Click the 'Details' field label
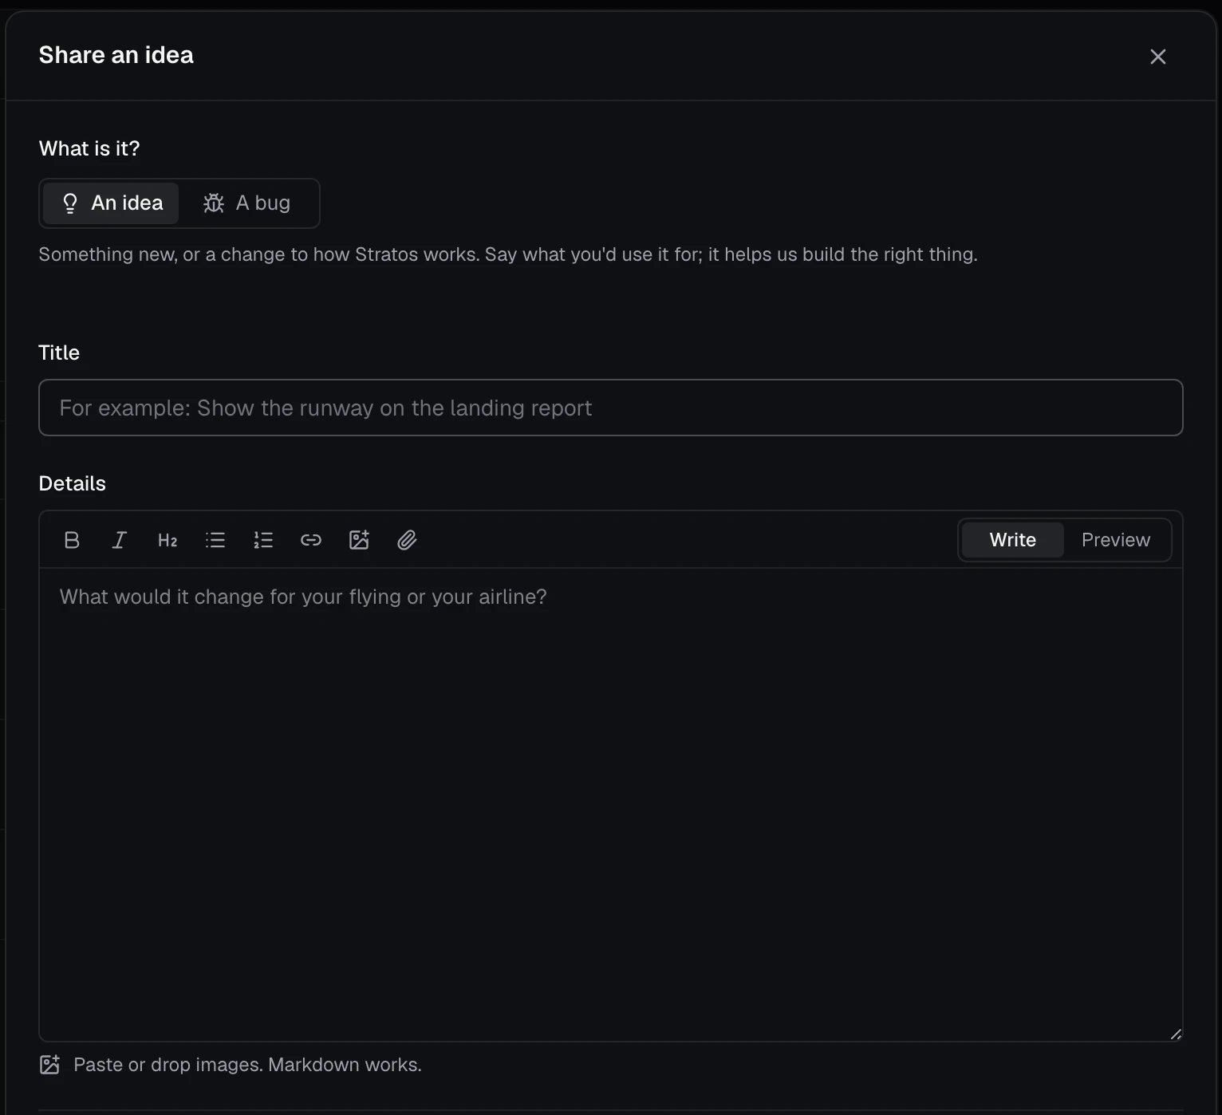 coord(73,483)
